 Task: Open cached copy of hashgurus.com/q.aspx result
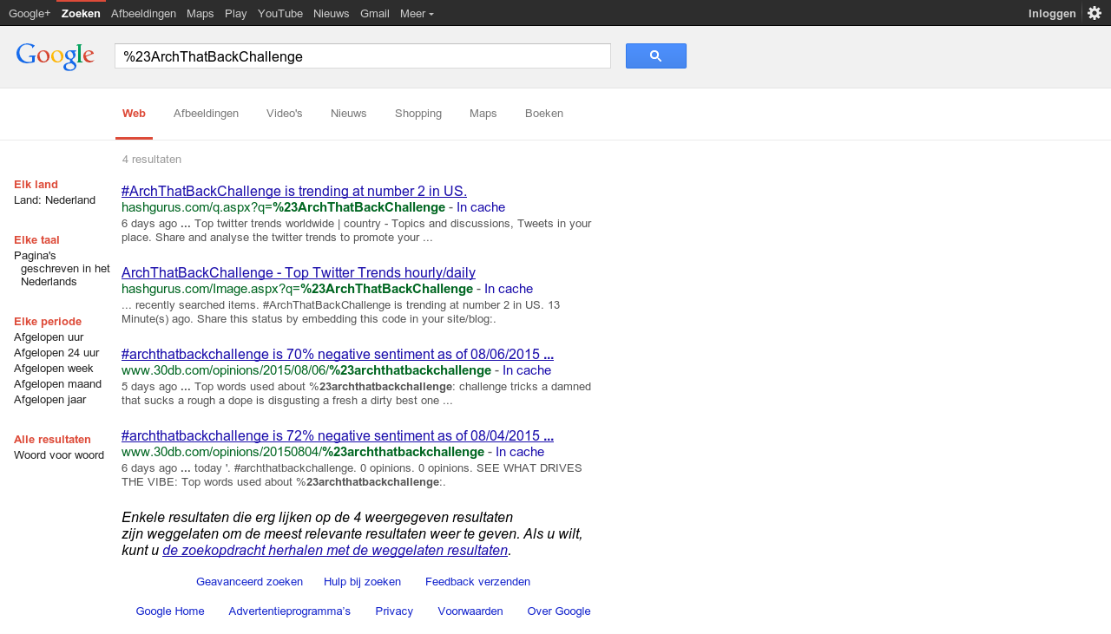pos(481,207)
